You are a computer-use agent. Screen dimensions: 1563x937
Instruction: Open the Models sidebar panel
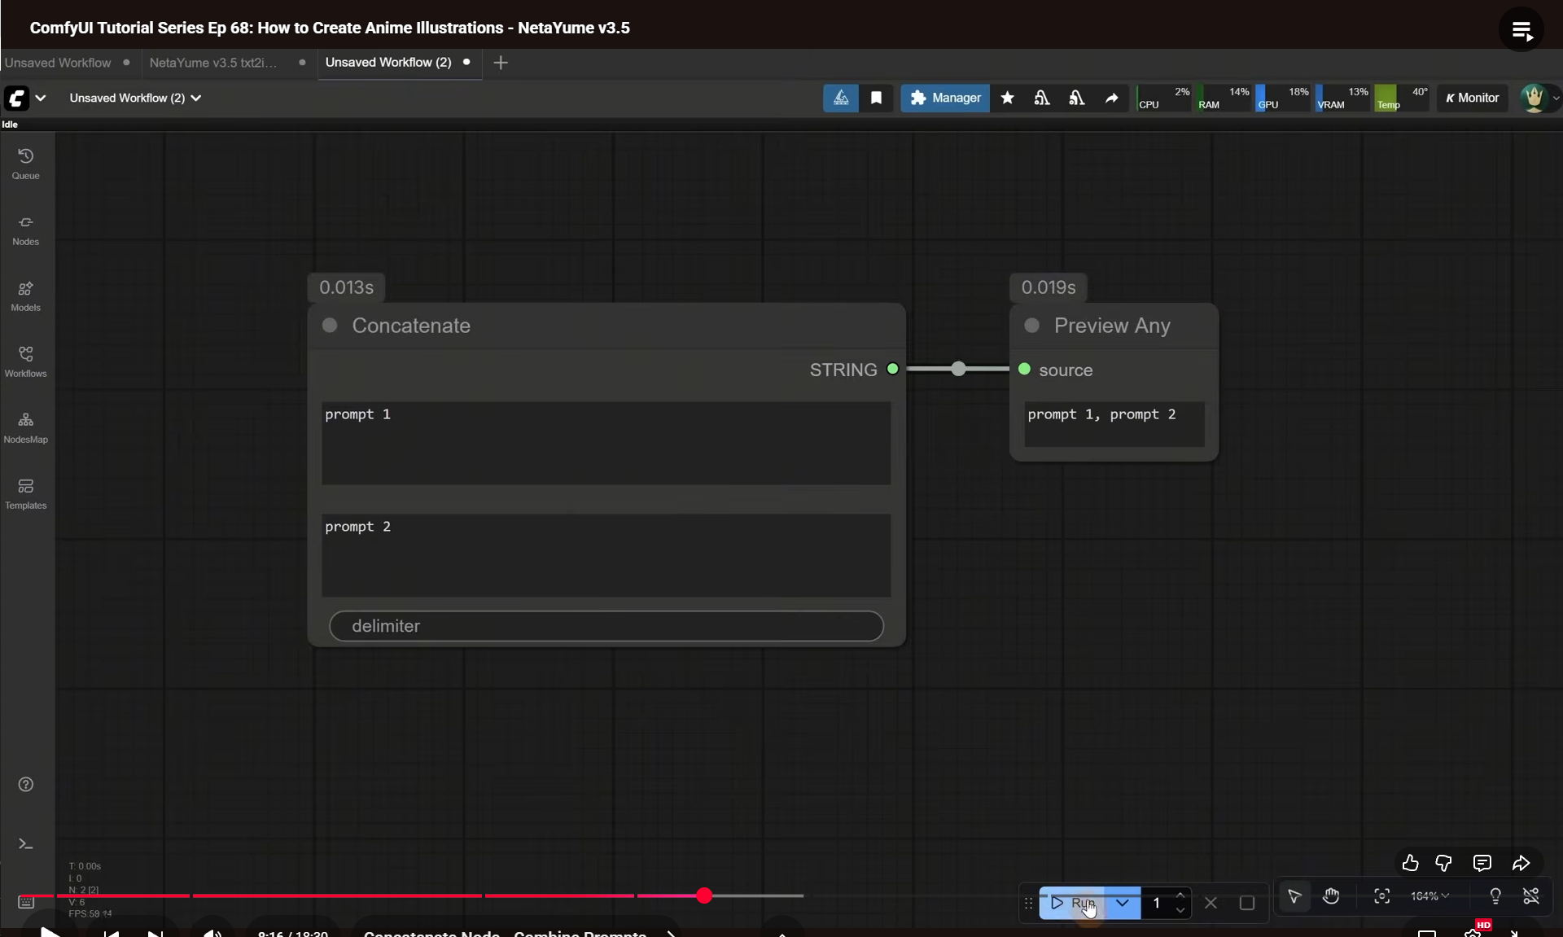[x=25, y=296]
